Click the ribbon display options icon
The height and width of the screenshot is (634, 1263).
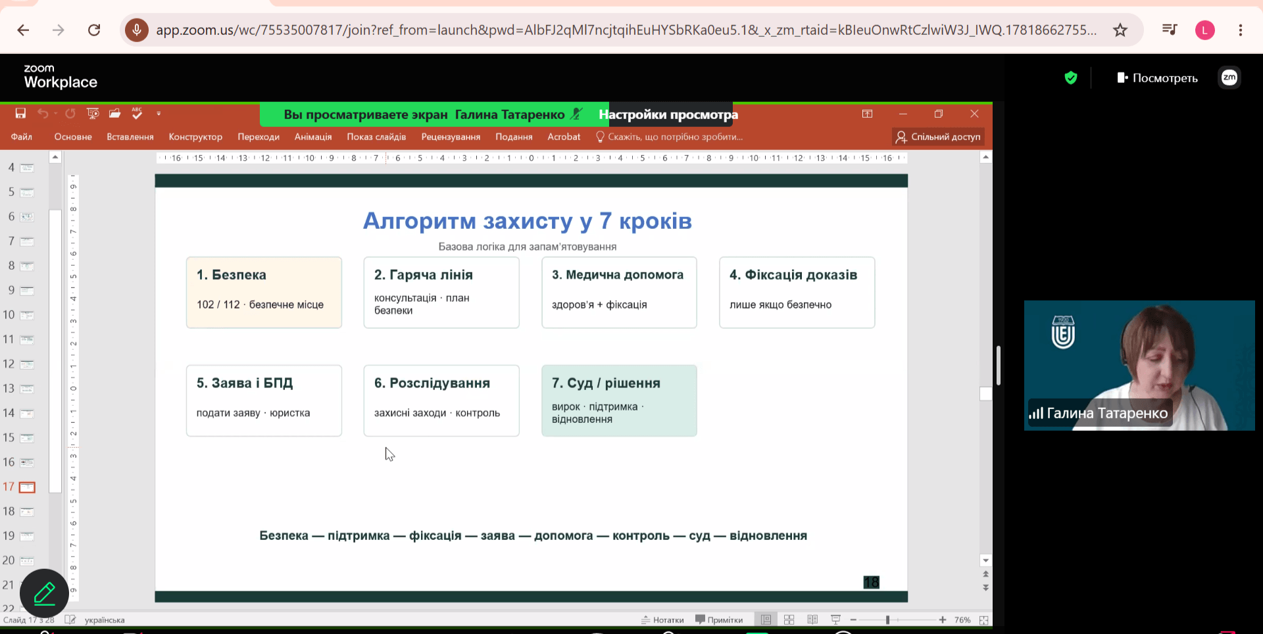868,114
